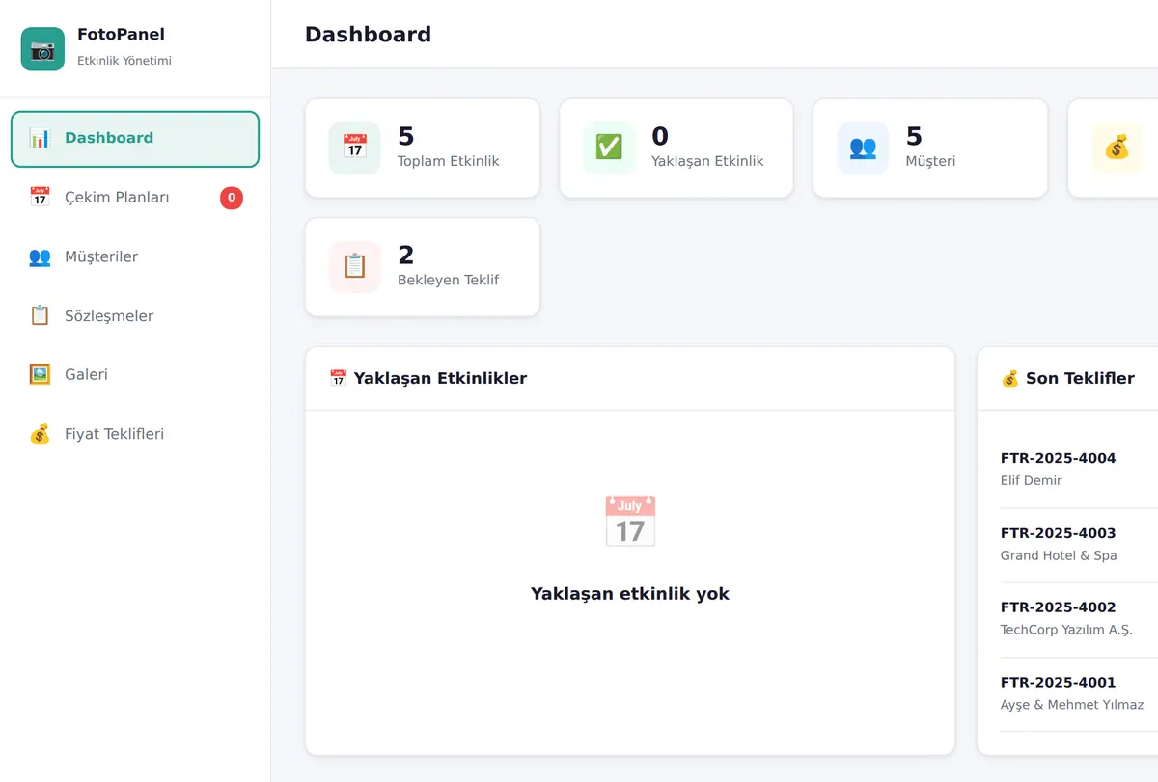The height and width of the screenshot is (782, 1158).
Task: Click the Etkinlik Yönetimi subtitle
Action: click(124, 61)
